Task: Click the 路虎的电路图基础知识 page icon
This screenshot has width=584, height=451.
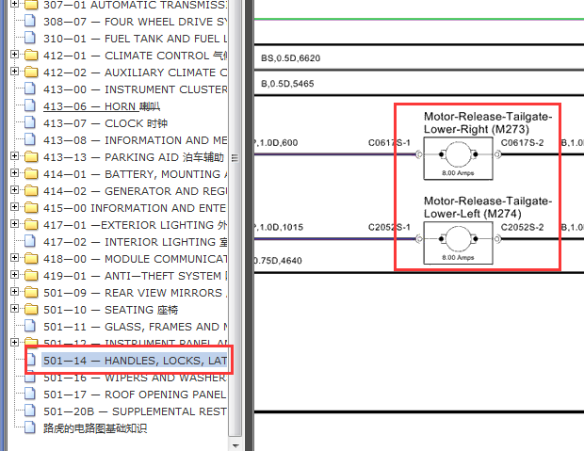Action: pyautogui.click(x=30, y=427)
